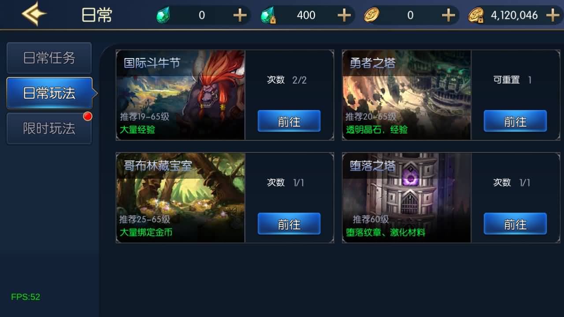
Task: Switch to the 限时玩法 tab
Action: (x=49, y=129)
